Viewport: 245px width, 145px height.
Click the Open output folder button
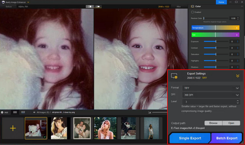[x=231, y=123]
